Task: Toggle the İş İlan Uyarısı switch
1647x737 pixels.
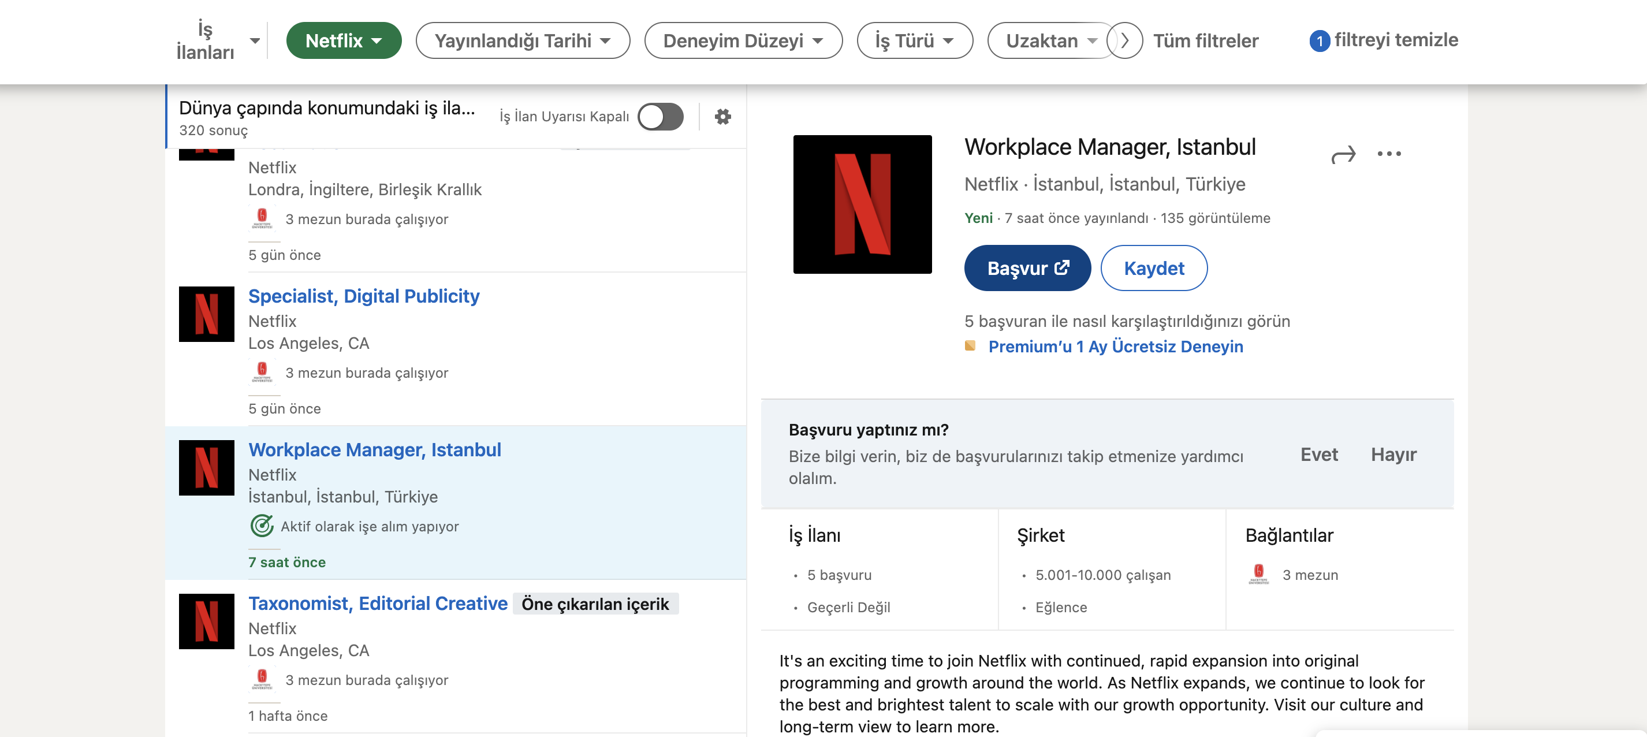Action: point(661,116)
